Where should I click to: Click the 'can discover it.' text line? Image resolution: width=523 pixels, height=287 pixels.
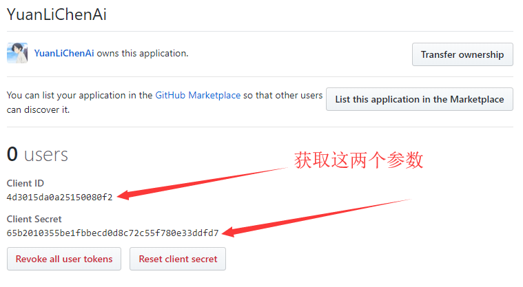(38, 109)
